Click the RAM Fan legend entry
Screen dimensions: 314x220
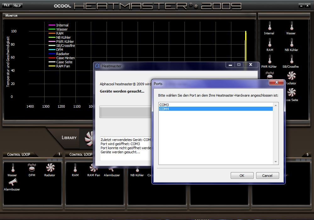point(59,66)
